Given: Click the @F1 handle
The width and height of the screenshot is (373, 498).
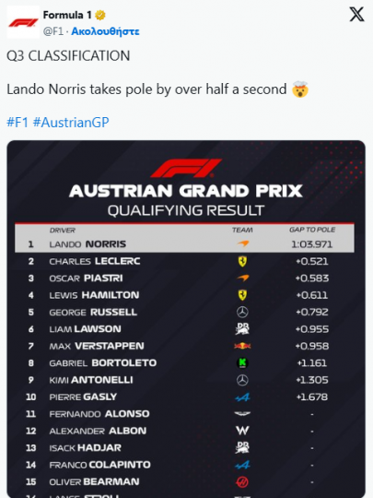Looking at the screenshot, I should click(x=53, y=31).
